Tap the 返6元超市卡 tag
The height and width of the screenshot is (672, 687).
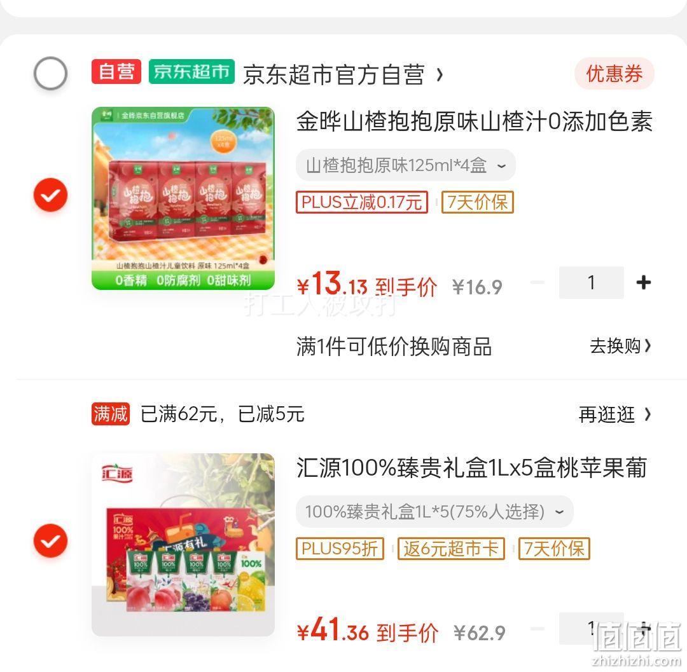point(451,549)
